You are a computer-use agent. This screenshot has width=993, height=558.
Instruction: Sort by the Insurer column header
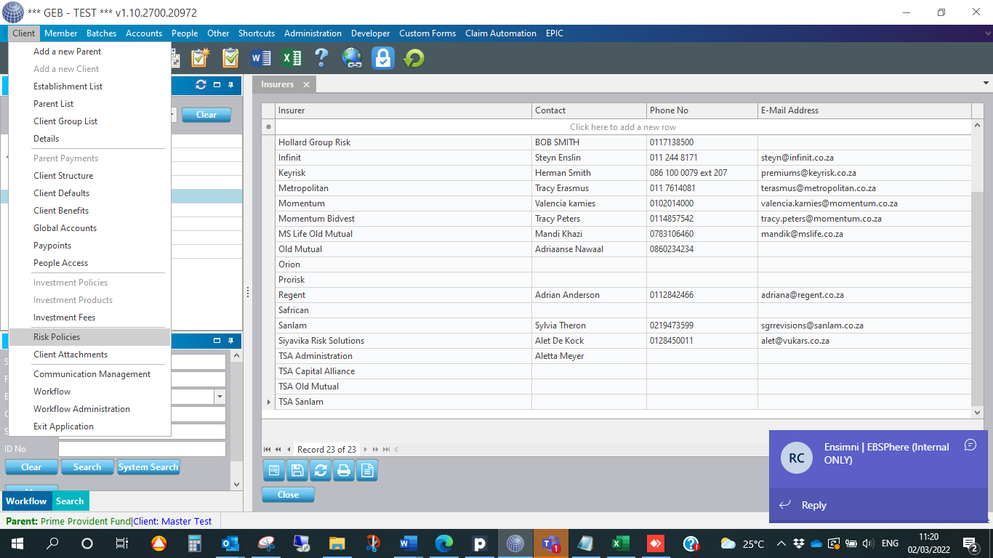point(403,110)
